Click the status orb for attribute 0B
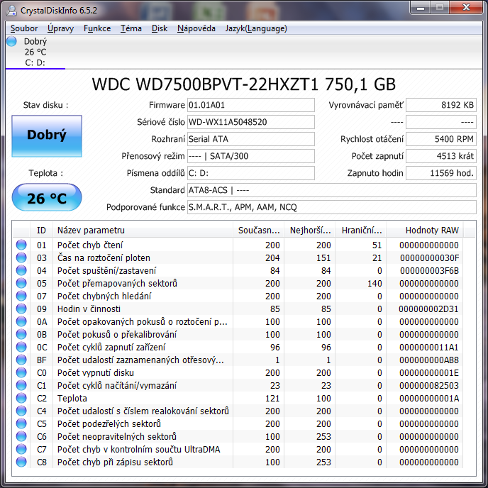Screen dimensions: 488x488 pyautogui.click(x=21, y=334)
